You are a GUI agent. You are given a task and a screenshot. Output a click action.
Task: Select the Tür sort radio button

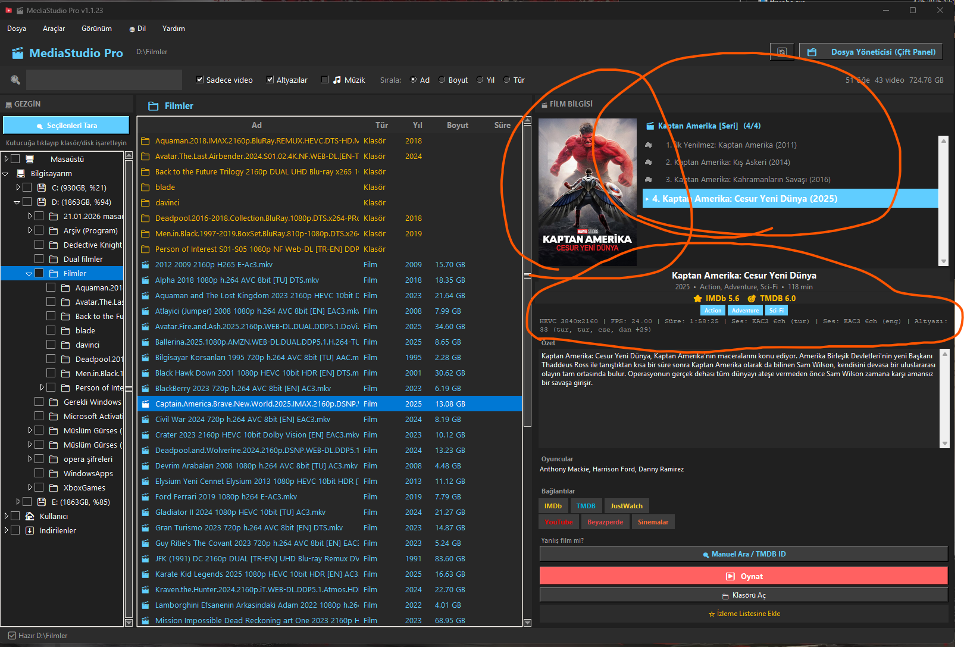pos(507,80)
